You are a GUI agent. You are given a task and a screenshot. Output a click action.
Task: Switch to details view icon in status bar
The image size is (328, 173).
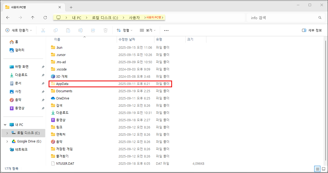point(317,169)
